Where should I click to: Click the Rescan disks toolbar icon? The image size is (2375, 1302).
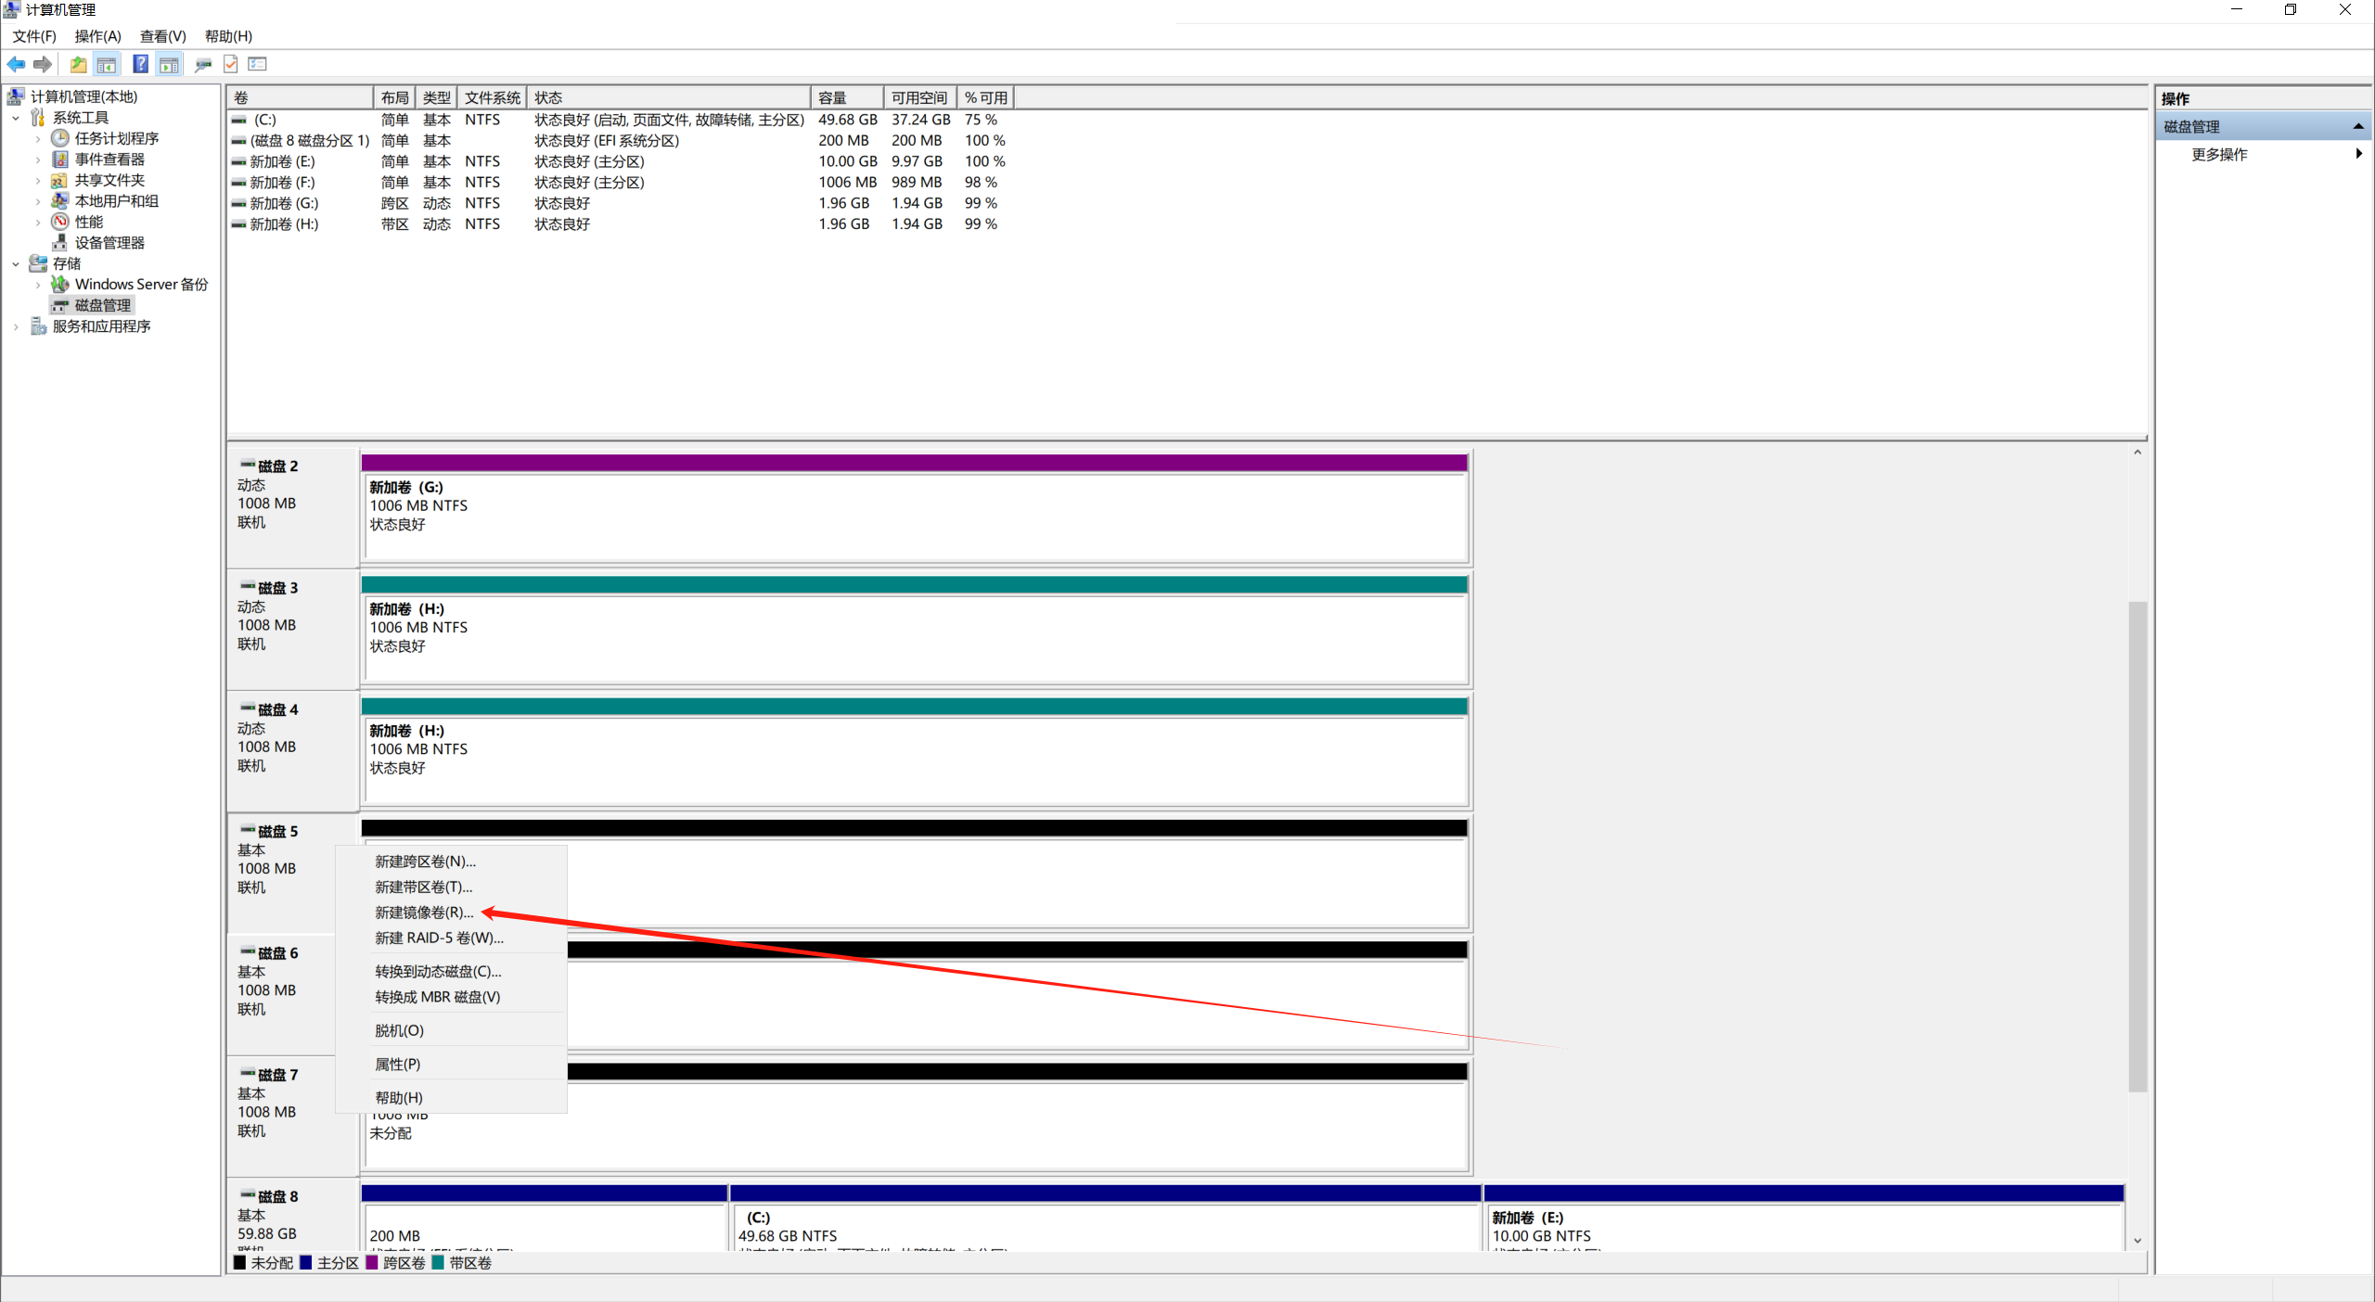coord(203,64)
